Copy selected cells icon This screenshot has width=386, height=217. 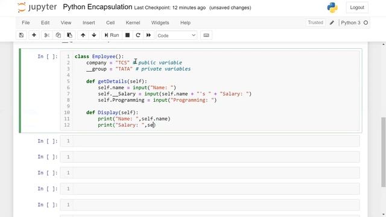(59, 35)
